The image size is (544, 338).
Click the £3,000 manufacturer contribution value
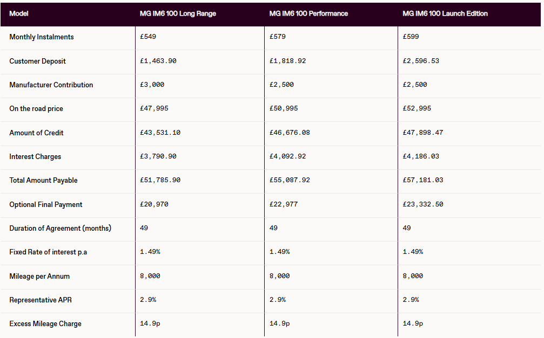pyautogui.click(x=152, y=85)
